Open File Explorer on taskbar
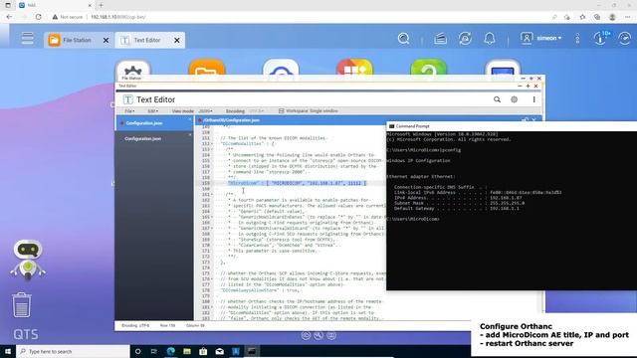Screen dimensions: 637x358 coord(187,351)
